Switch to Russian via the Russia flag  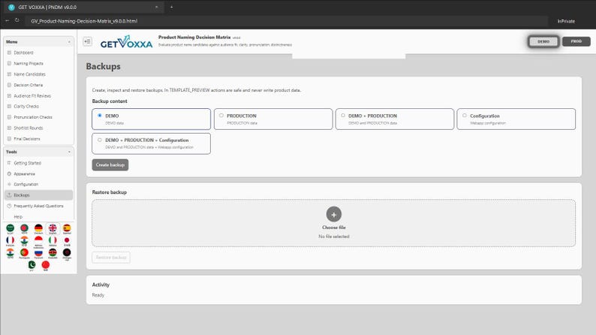[x=38, y=252]
